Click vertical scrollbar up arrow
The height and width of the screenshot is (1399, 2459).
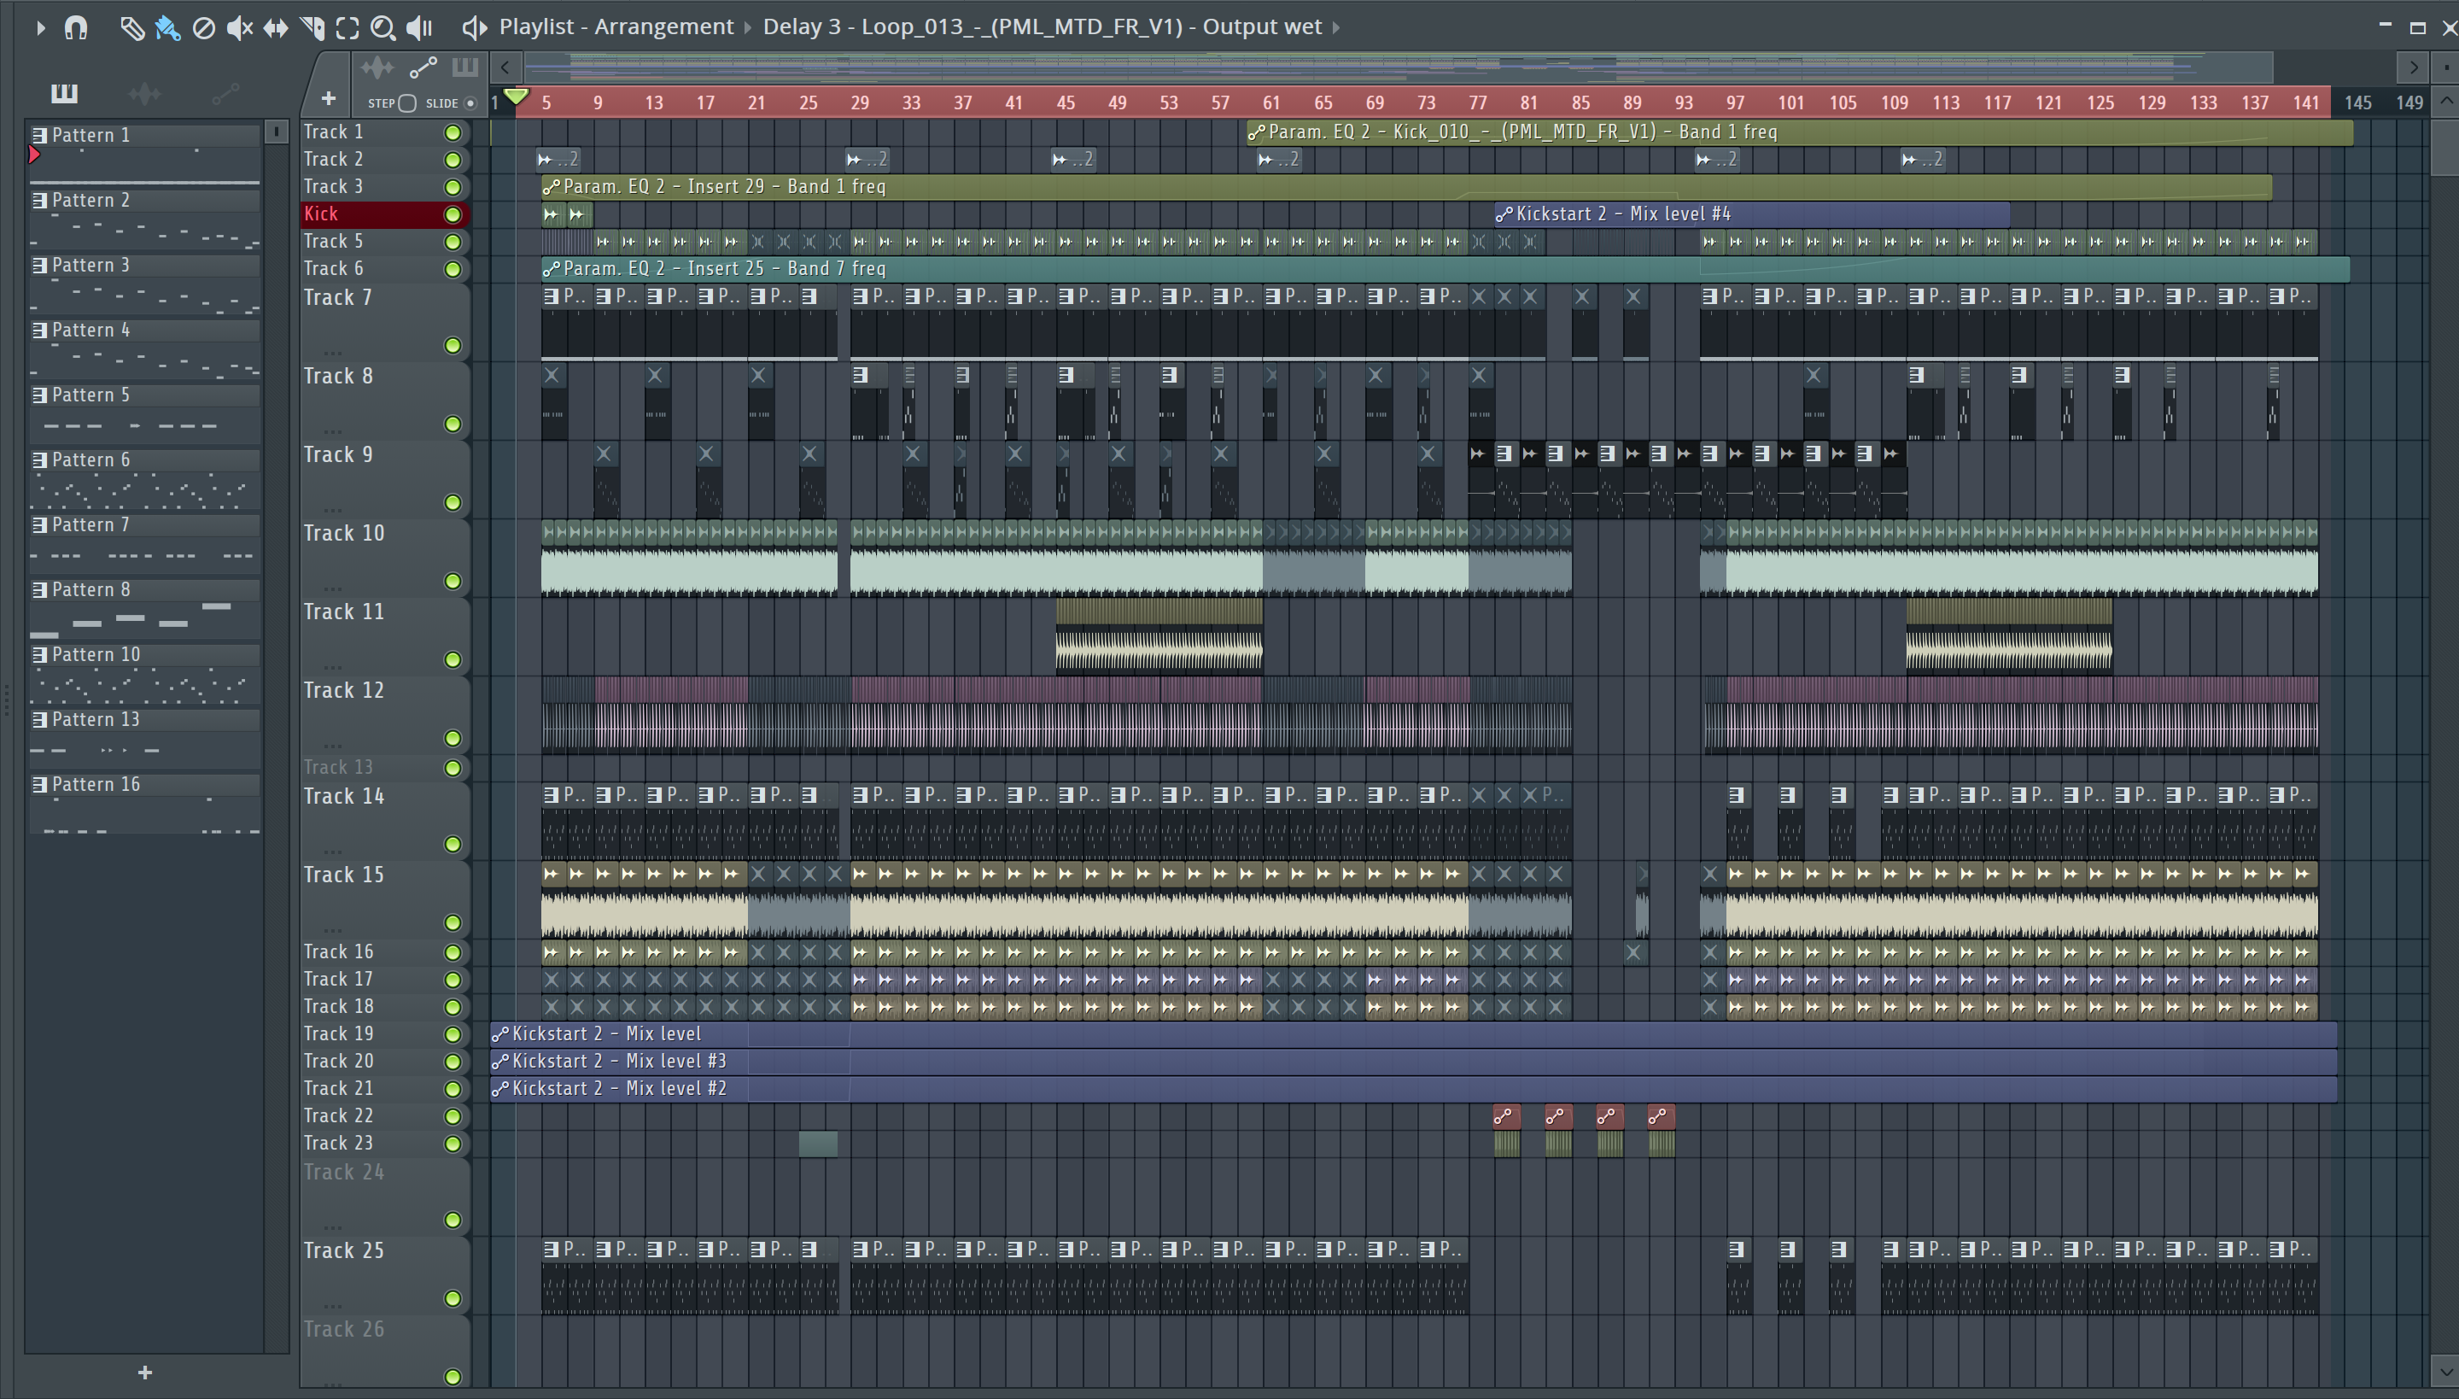pyautogui.click(x=2445, y=102)
